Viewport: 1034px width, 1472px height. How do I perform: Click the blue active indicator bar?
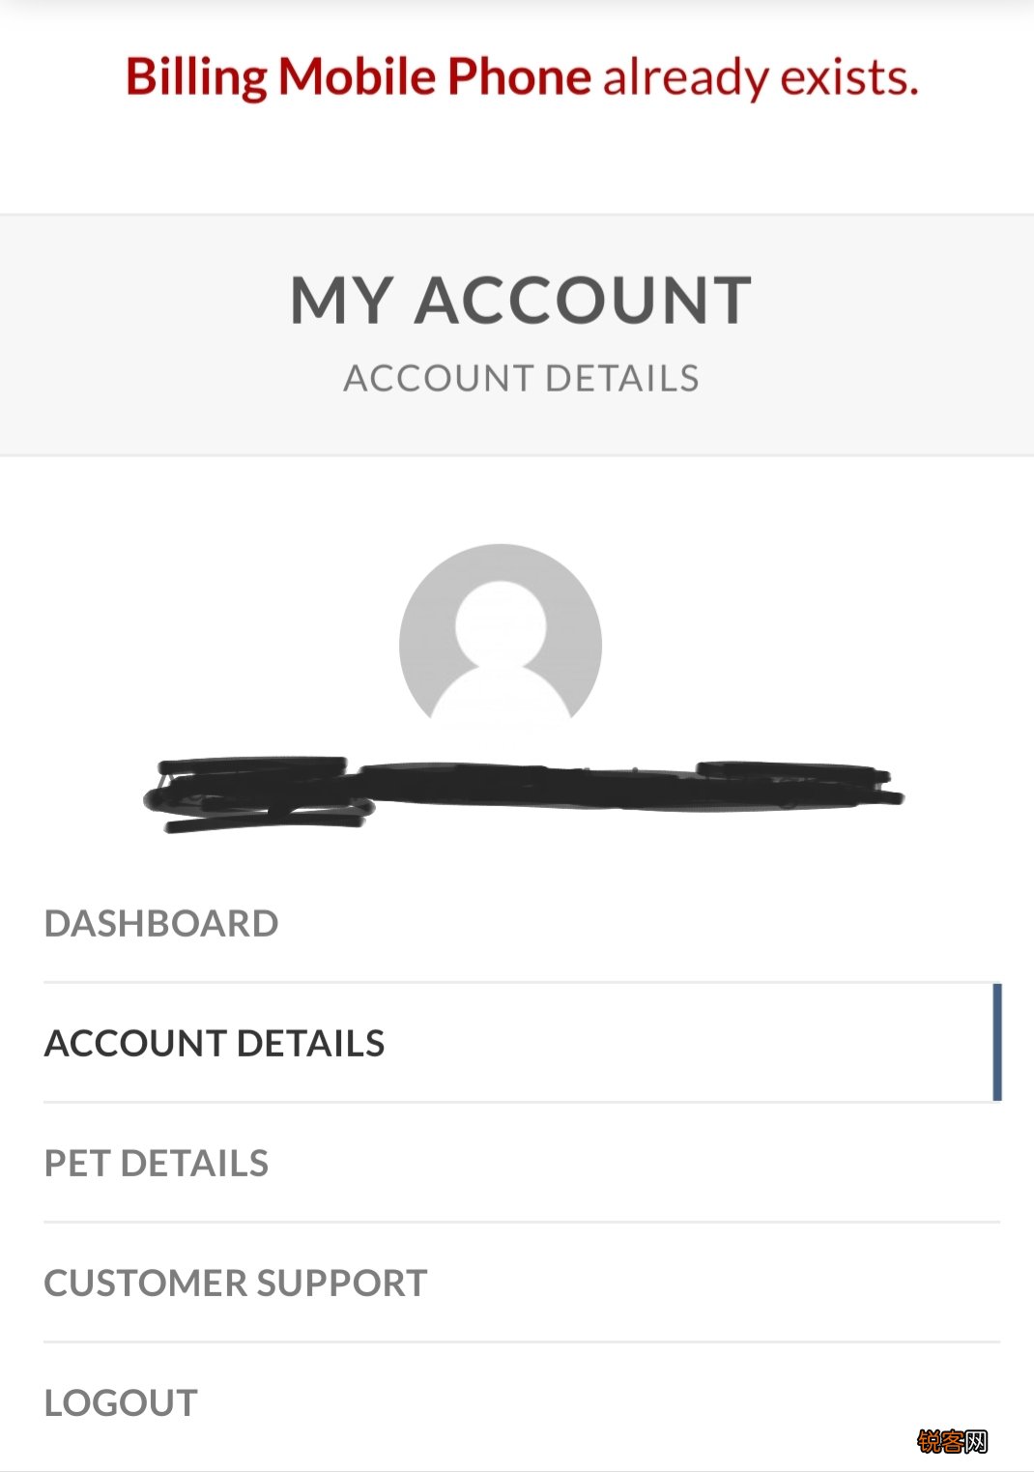tap(997, 1042)
